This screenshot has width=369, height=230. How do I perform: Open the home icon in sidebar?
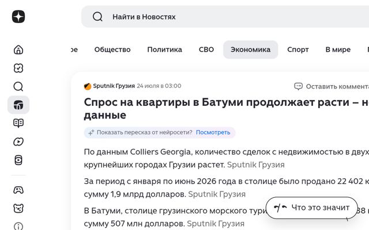coord(18,49)
